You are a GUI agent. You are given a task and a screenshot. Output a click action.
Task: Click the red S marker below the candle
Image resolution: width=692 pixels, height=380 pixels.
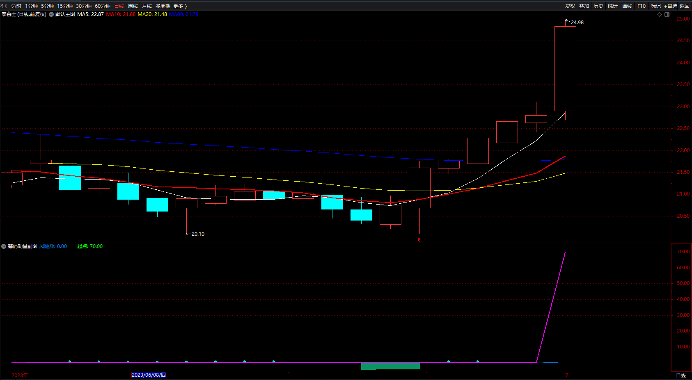(x=419, y=240)
